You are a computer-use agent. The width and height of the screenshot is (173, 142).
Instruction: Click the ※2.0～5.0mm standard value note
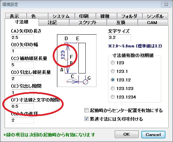pyautogui.click(x=135, y=46)
